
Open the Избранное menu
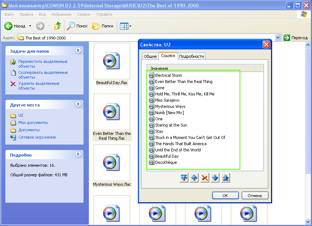tap(61, 14)
